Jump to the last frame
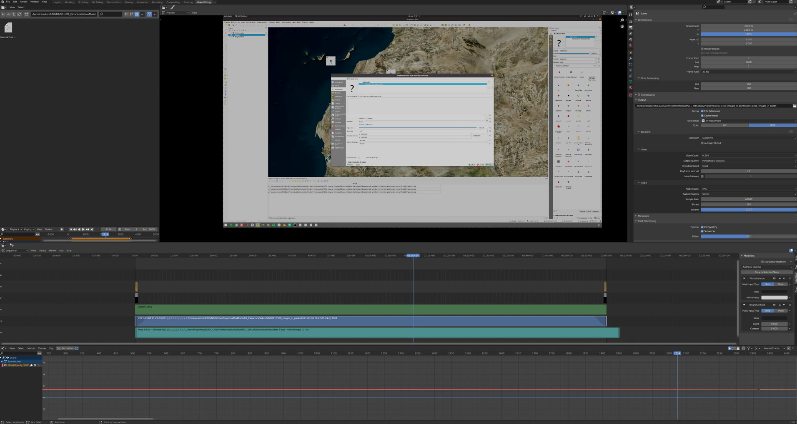Screen dimensions: 797x424 click(x=92, y=229)
